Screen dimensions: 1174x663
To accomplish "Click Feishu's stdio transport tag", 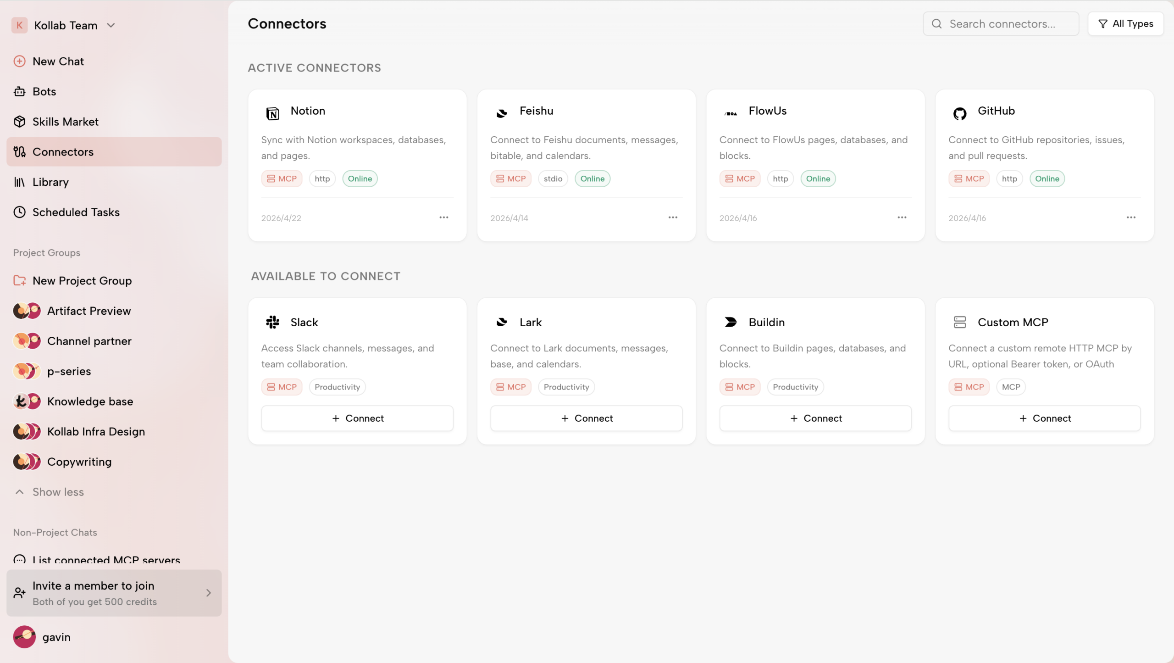I will click(x=553, y=178).
